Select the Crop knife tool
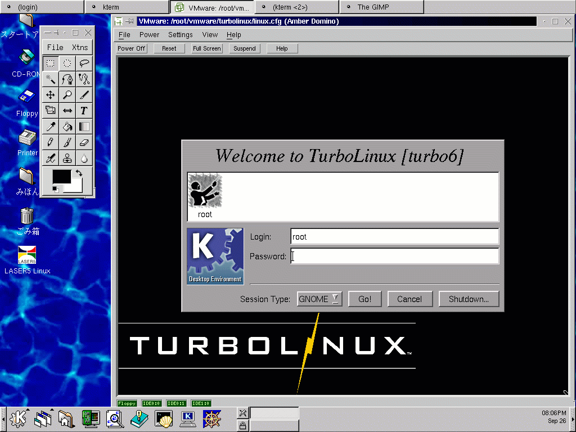This screenshot has width=576, height=432. [84, 94]
